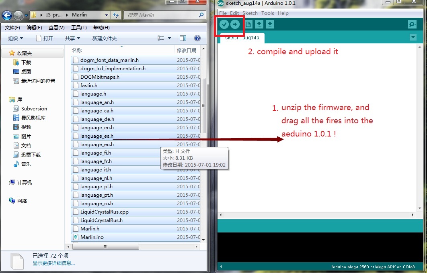Image resolution: width=427 pixels, height=273 pixels.
Task: Click the 新建文件夹 new folder button
Action: click(x=104, y=38)
